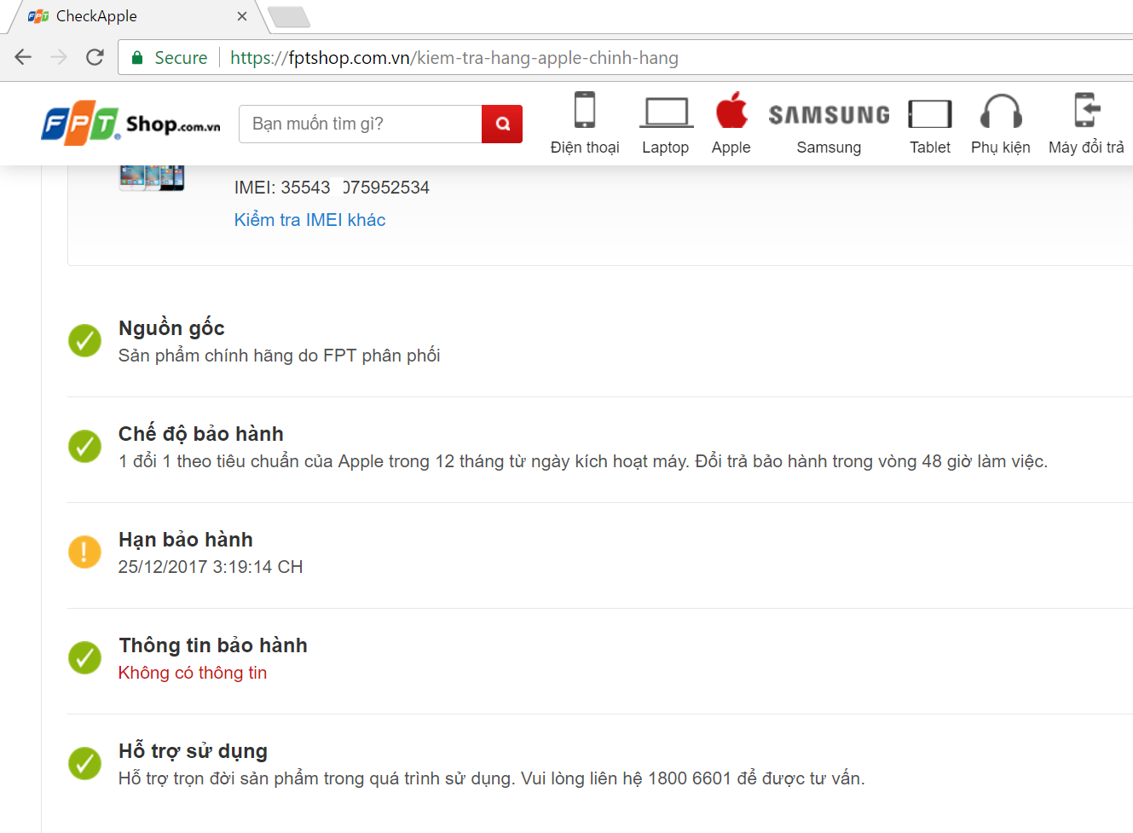Click the browser Back arrow
The width and height of the screenshot is (1133, 833).
coord(23,57)
